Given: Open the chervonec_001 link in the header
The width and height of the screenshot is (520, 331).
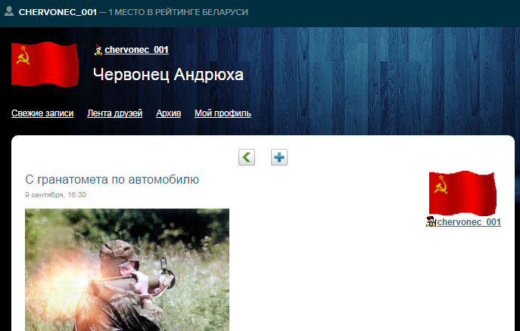Looking at the screenshot, I should 137,50.
